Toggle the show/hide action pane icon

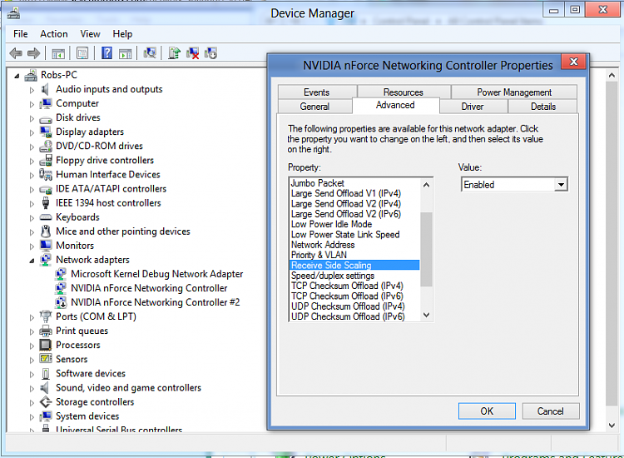[126, 53]
